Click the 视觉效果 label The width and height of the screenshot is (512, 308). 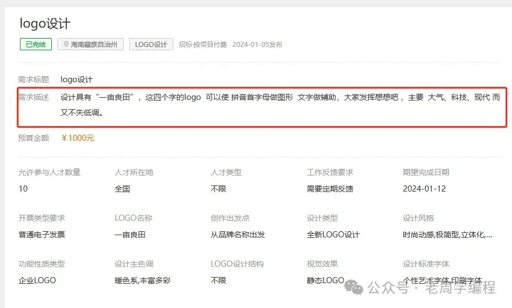click(x=322, y=264)
